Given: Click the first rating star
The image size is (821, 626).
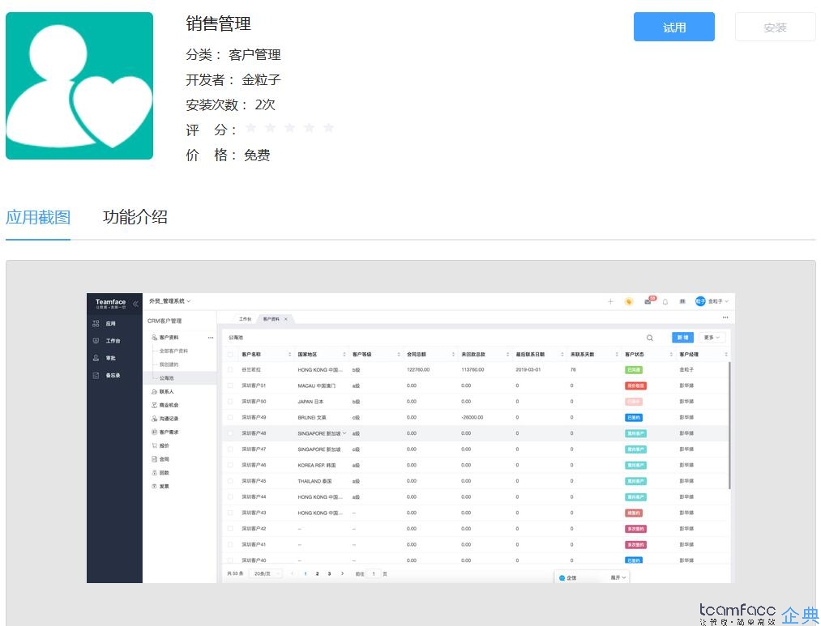Looking at the screenshot, I should [x=250, y=128].
